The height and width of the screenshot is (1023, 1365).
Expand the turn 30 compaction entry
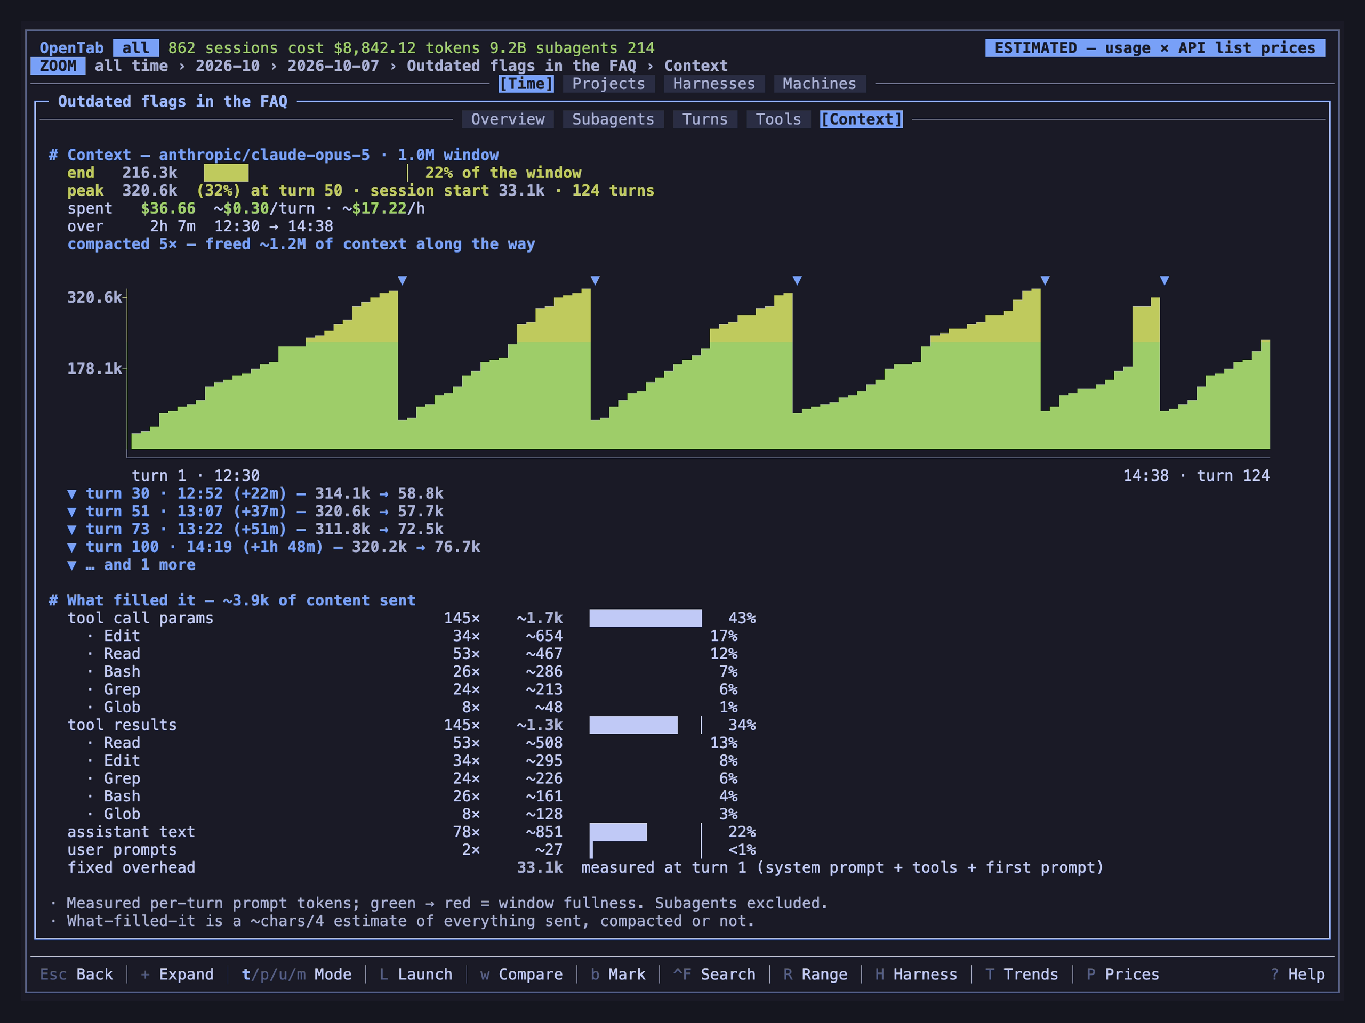[255, 494]
